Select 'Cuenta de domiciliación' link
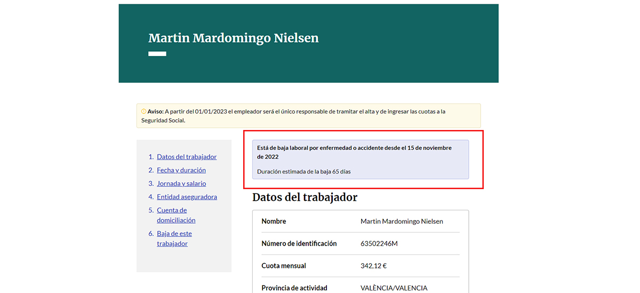Viewport: 640px width, 293px height. [176, 215]
